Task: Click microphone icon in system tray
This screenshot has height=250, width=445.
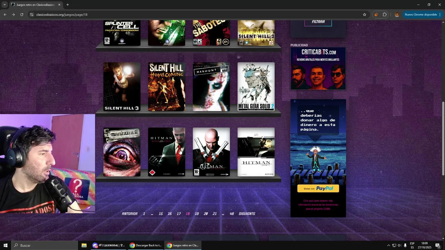Action: point(405,245)
